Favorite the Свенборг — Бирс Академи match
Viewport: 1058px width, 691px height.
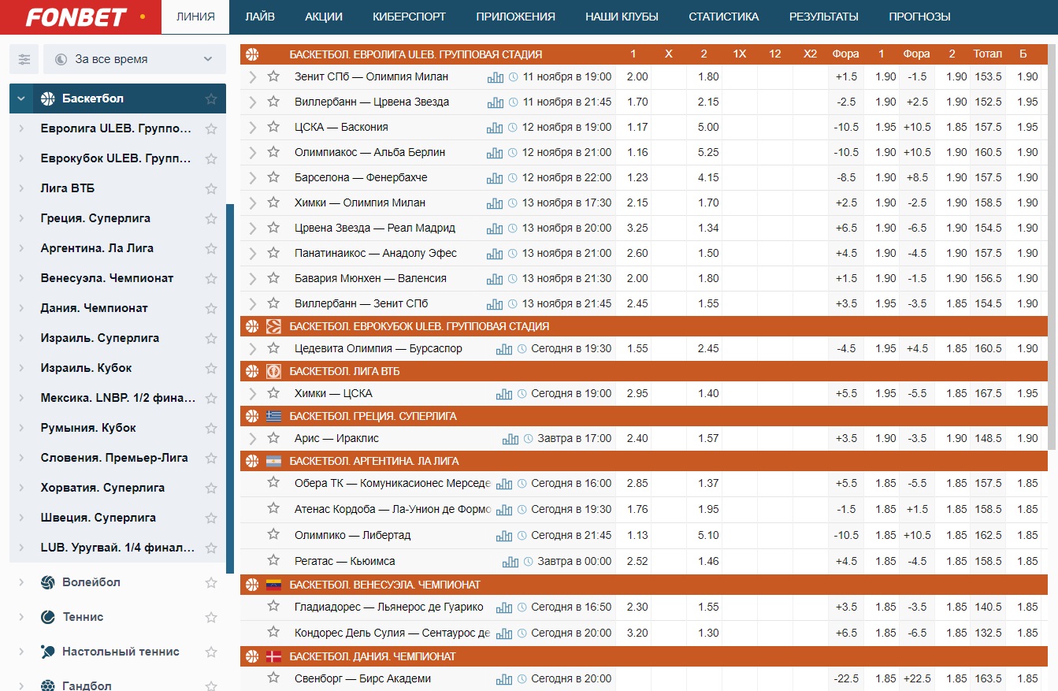(x=273, y=678)
